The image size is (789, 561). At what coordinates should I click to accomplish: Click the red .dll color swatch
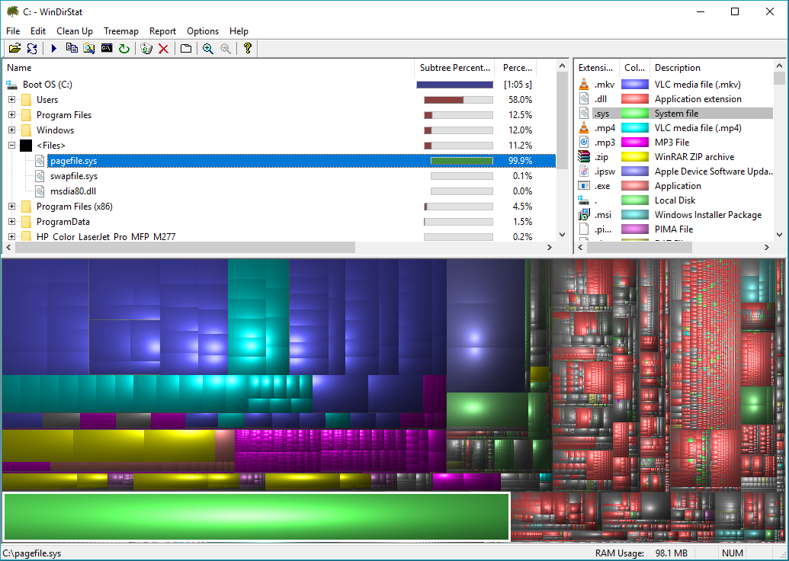coord(634,99)
